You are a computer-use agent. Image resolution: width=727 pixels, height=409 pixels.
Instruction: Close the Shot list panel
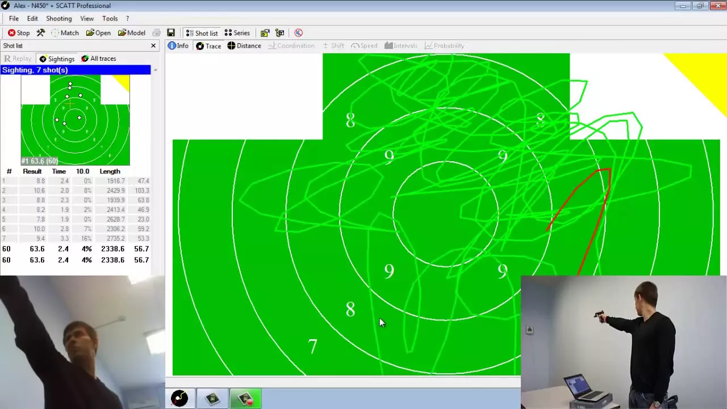[153, 45]
